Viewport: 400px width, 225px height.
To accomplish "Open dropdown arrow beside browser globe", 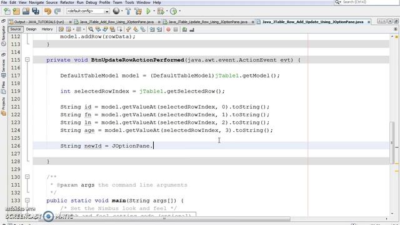I will click(x=121, y=11).
